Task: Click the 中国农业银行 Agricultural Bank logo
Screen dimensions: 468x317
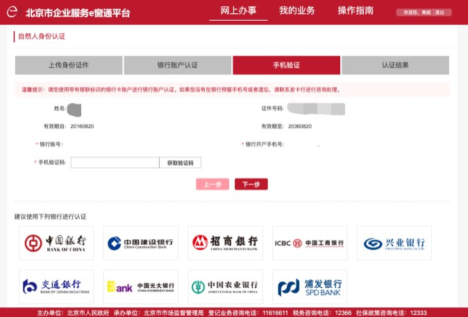Action: pos(225,286)
